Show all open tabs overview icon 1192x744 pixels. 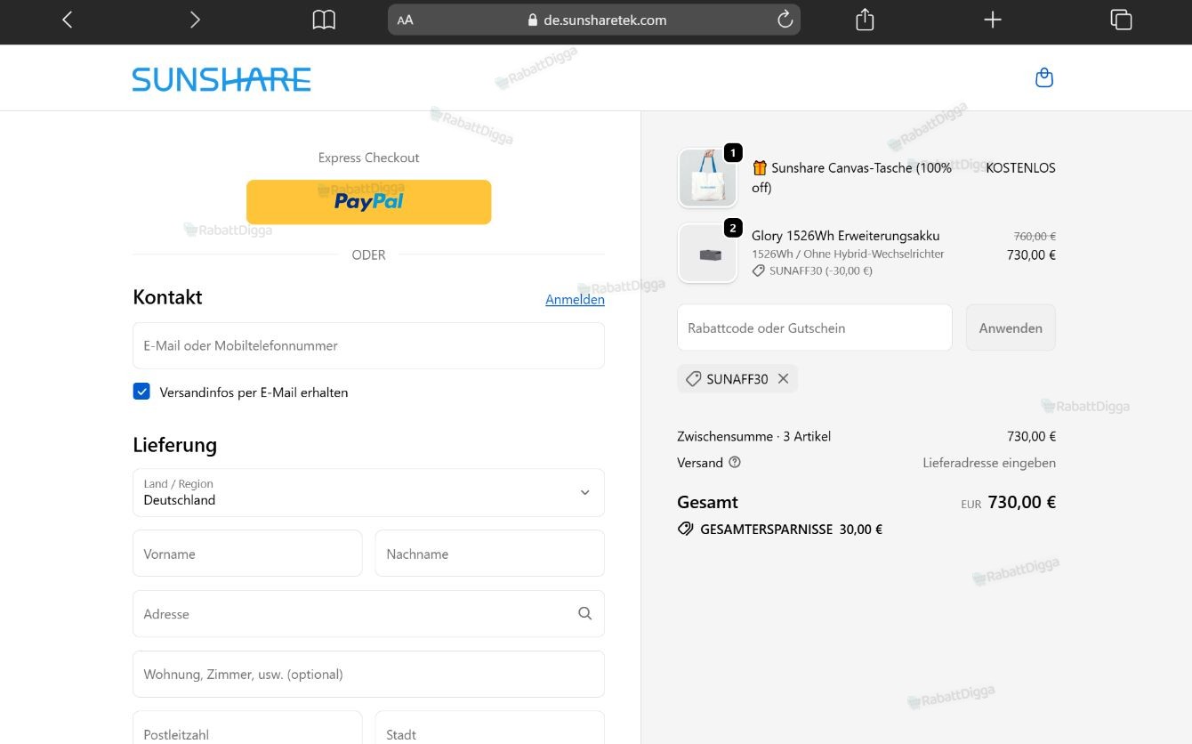(1121, 20)
